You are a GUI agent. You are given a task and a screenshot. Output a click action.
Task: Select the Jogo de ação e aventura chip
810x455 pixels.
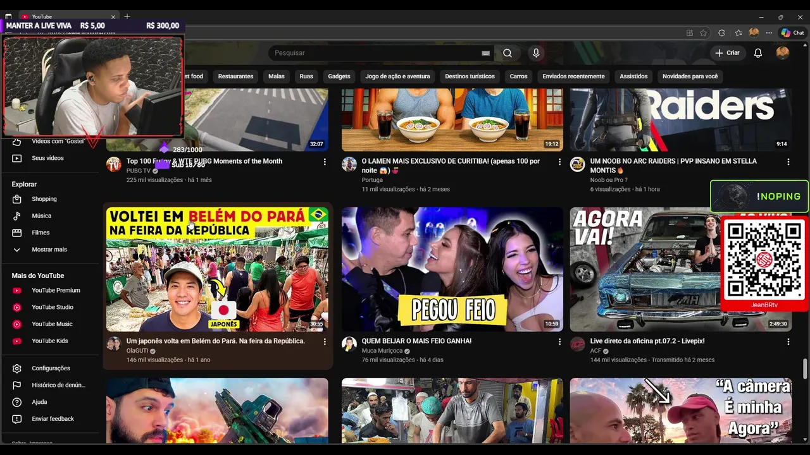point(397,76)
